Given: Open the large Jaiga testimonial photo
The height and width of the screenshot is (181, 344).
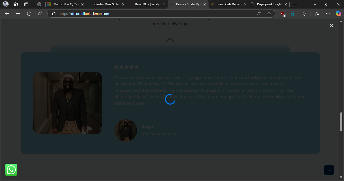Looking at the screenshot, I should [x=67, y=103].
